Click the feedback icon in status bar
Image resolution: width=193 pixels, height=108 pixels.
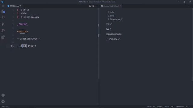187,106
